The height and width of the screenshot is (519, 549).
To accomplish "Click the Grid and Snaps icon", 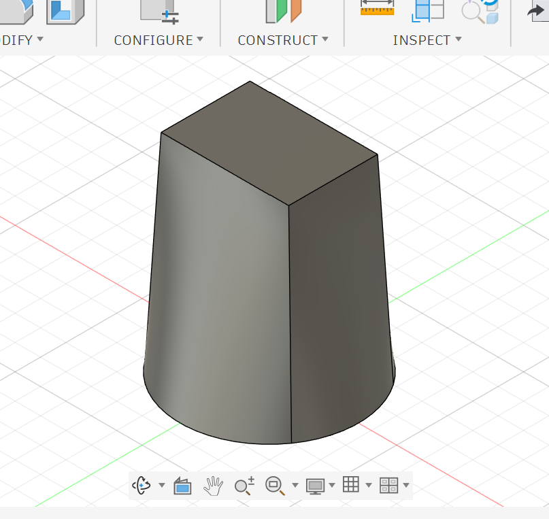I will point(351,485).
